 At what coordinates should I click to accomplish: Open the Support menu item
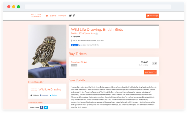(62, 16)
